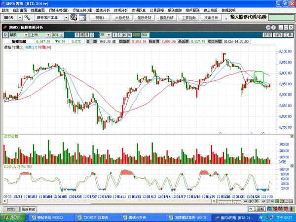This screenshot has width=296, height=222.
Task: Click the last chart-style icon at bottom right
Action: tap(291, 201)
